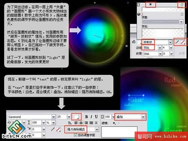188x141 pixels.
Task: Click the left-align text icon
Action: (76, 123)
